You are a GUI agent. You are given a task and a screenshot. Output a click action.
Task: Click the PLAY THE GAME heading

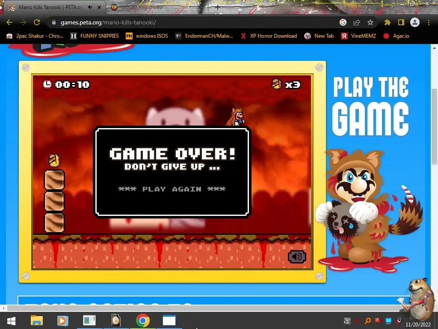point(370,106)
